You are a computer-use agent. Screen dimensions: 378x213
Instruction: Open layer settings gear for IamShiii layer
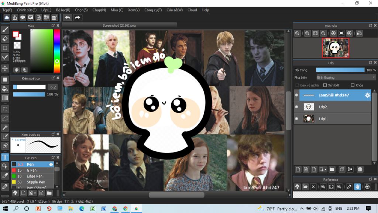(x=367, y=95)
